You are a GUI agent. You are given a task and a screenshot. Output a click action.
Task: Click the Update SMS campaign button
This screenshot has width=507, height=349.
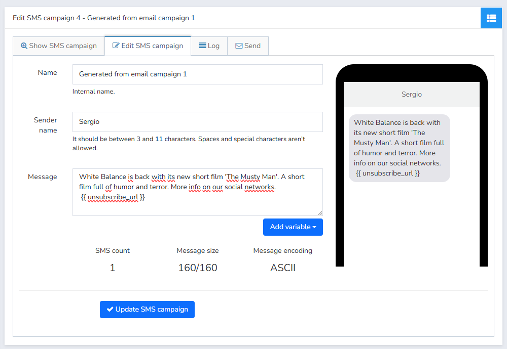tap(147, 310)
